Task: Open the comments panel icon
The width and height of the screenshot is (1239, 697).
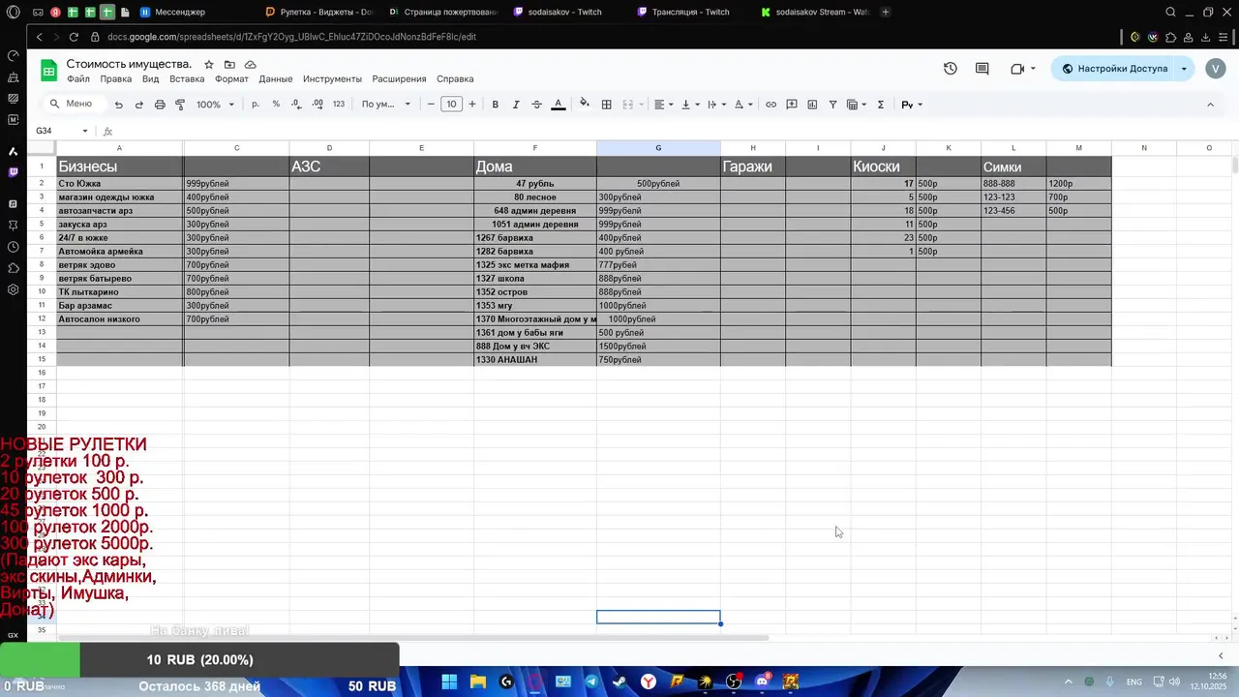Action: click(982, 69)
